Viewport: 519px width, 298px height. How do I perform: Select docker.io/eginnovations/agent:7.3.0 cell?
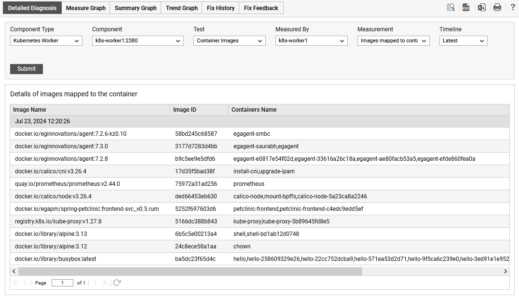pyautogui.click(x=61, y=146)
